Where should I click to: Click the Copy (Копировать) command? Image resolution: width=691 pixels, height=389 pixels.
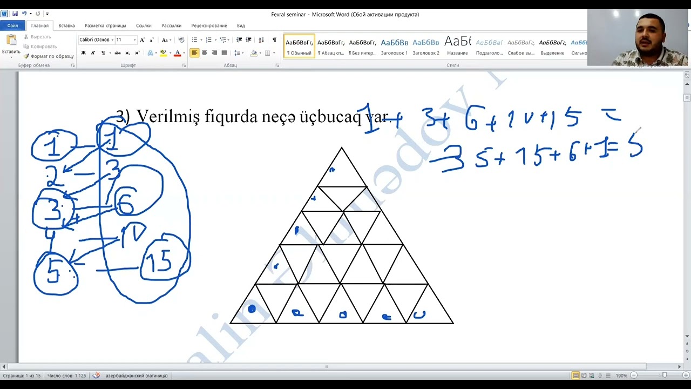click(39, 46)
